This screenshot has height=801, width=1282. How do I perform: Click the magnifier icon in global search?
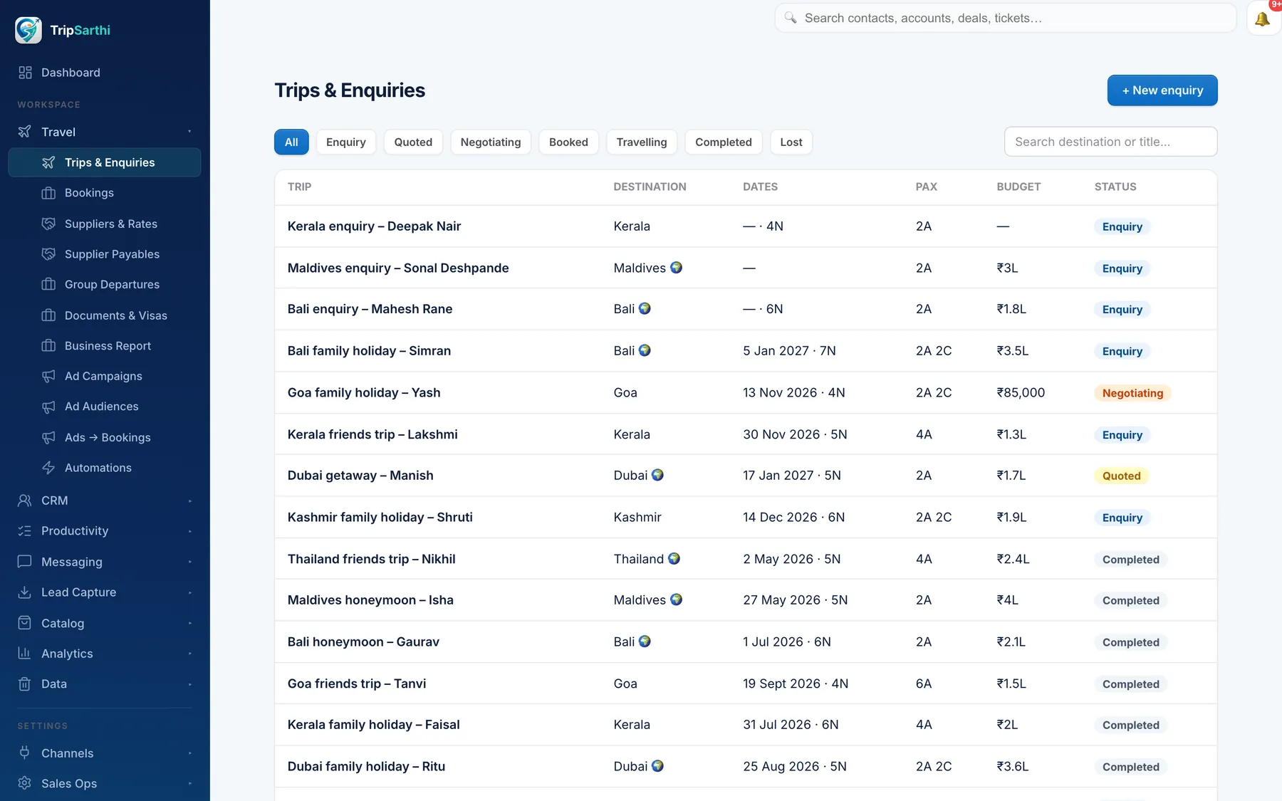pyautogui.click(x=791, y=18)
